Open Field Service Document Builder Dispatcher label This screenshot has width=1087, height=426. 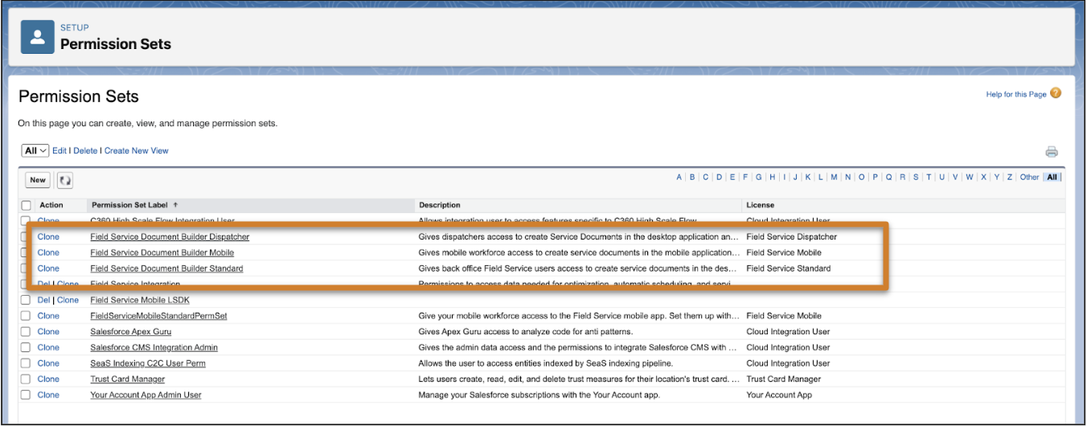(x=170, y=237)
